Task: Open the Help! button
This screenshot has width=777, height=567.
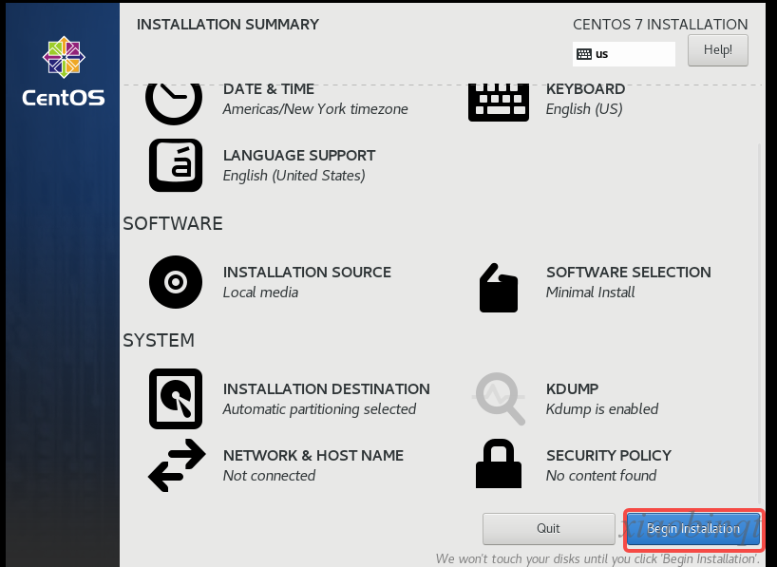Action: [x=717, y=50]
